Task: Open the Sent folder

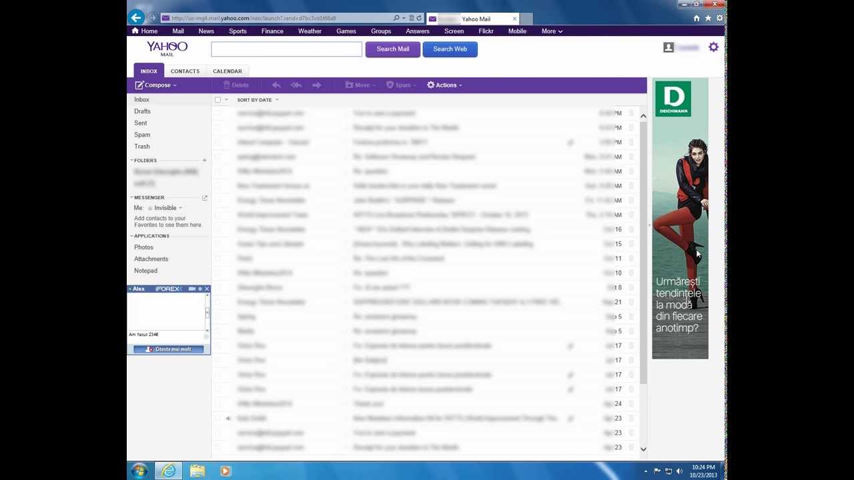Action: [141, 123]
